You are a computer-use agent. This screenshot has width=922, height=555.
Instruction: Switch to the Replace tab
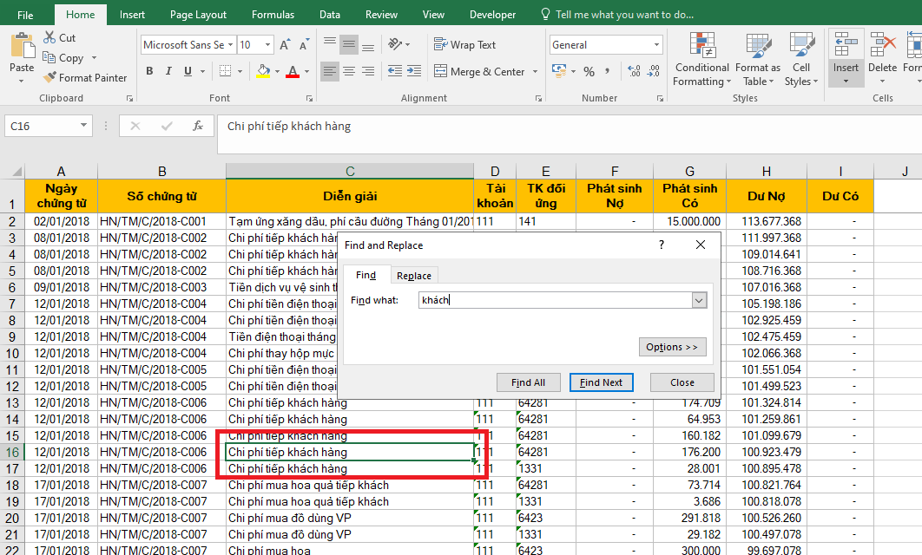414,276
